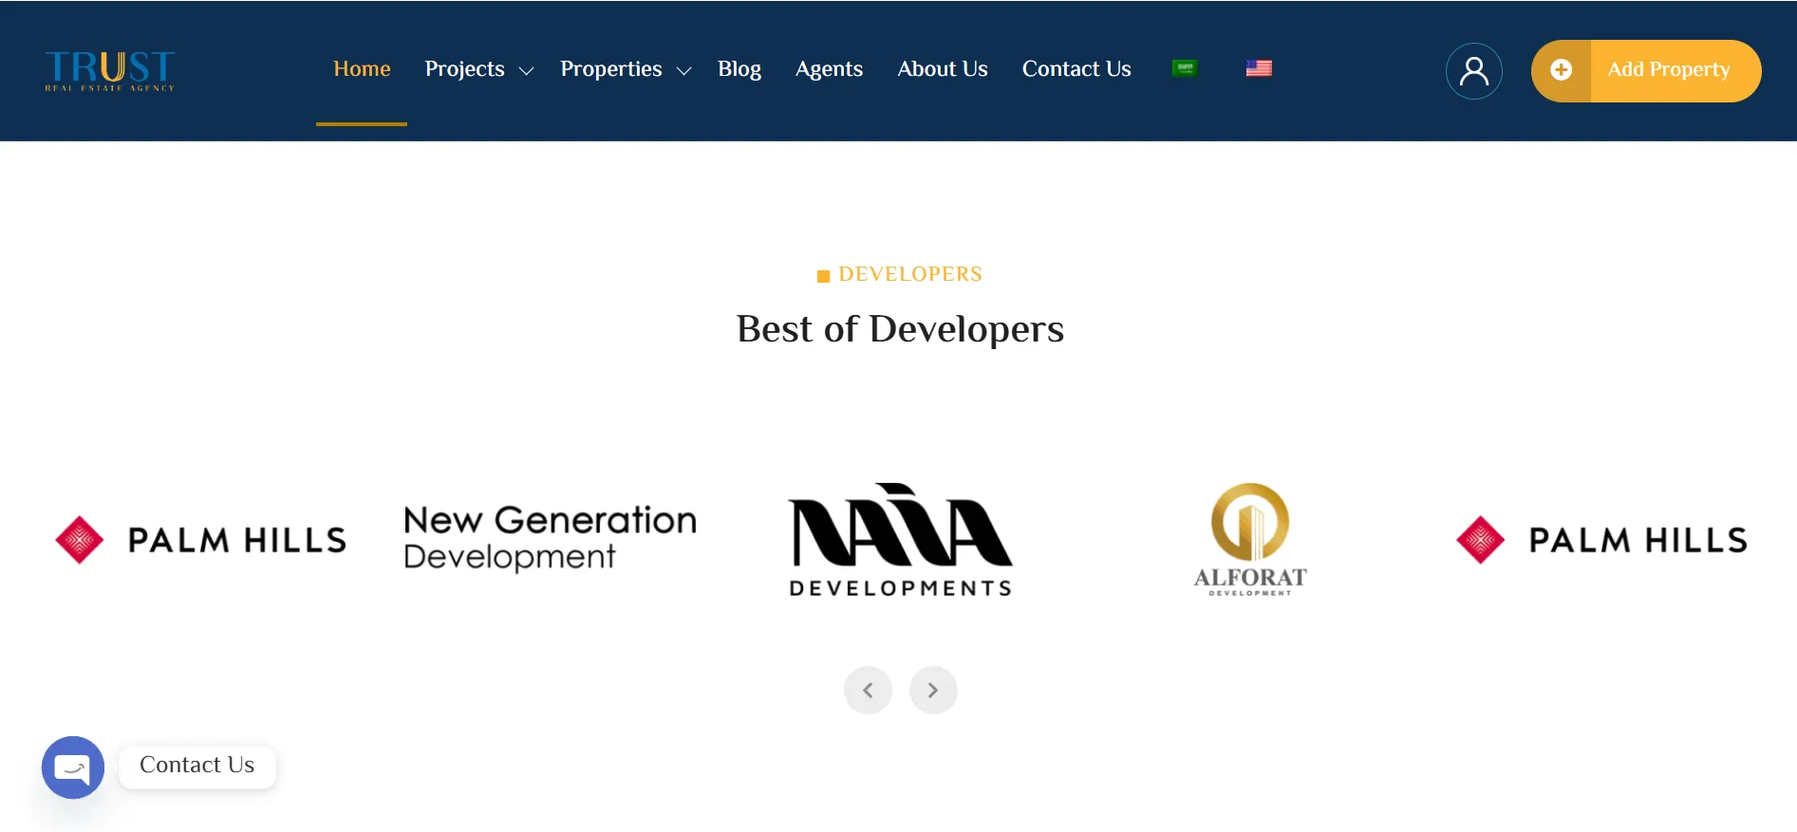Open the floating chat bubble icon

[x=73, y=767]
